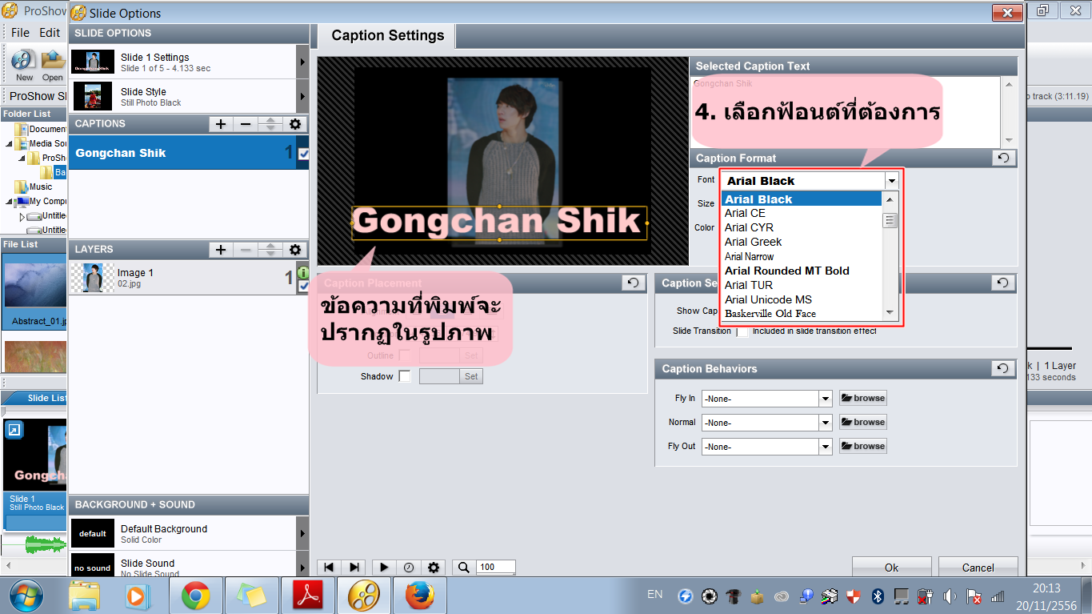This screenshot has height=614, width=1092.
Task: Browse for a Fly Out behavior
Action: [863, 446]
